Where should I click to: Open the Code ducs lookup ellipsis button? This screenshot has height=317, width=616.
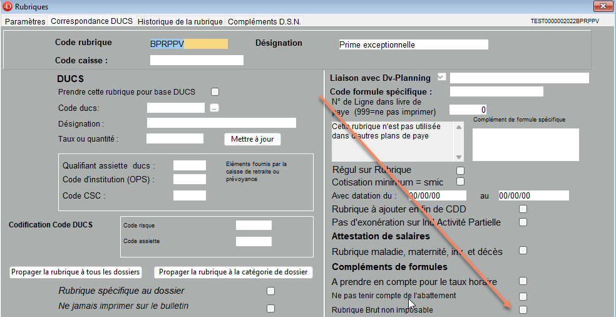tap(214, 108)
